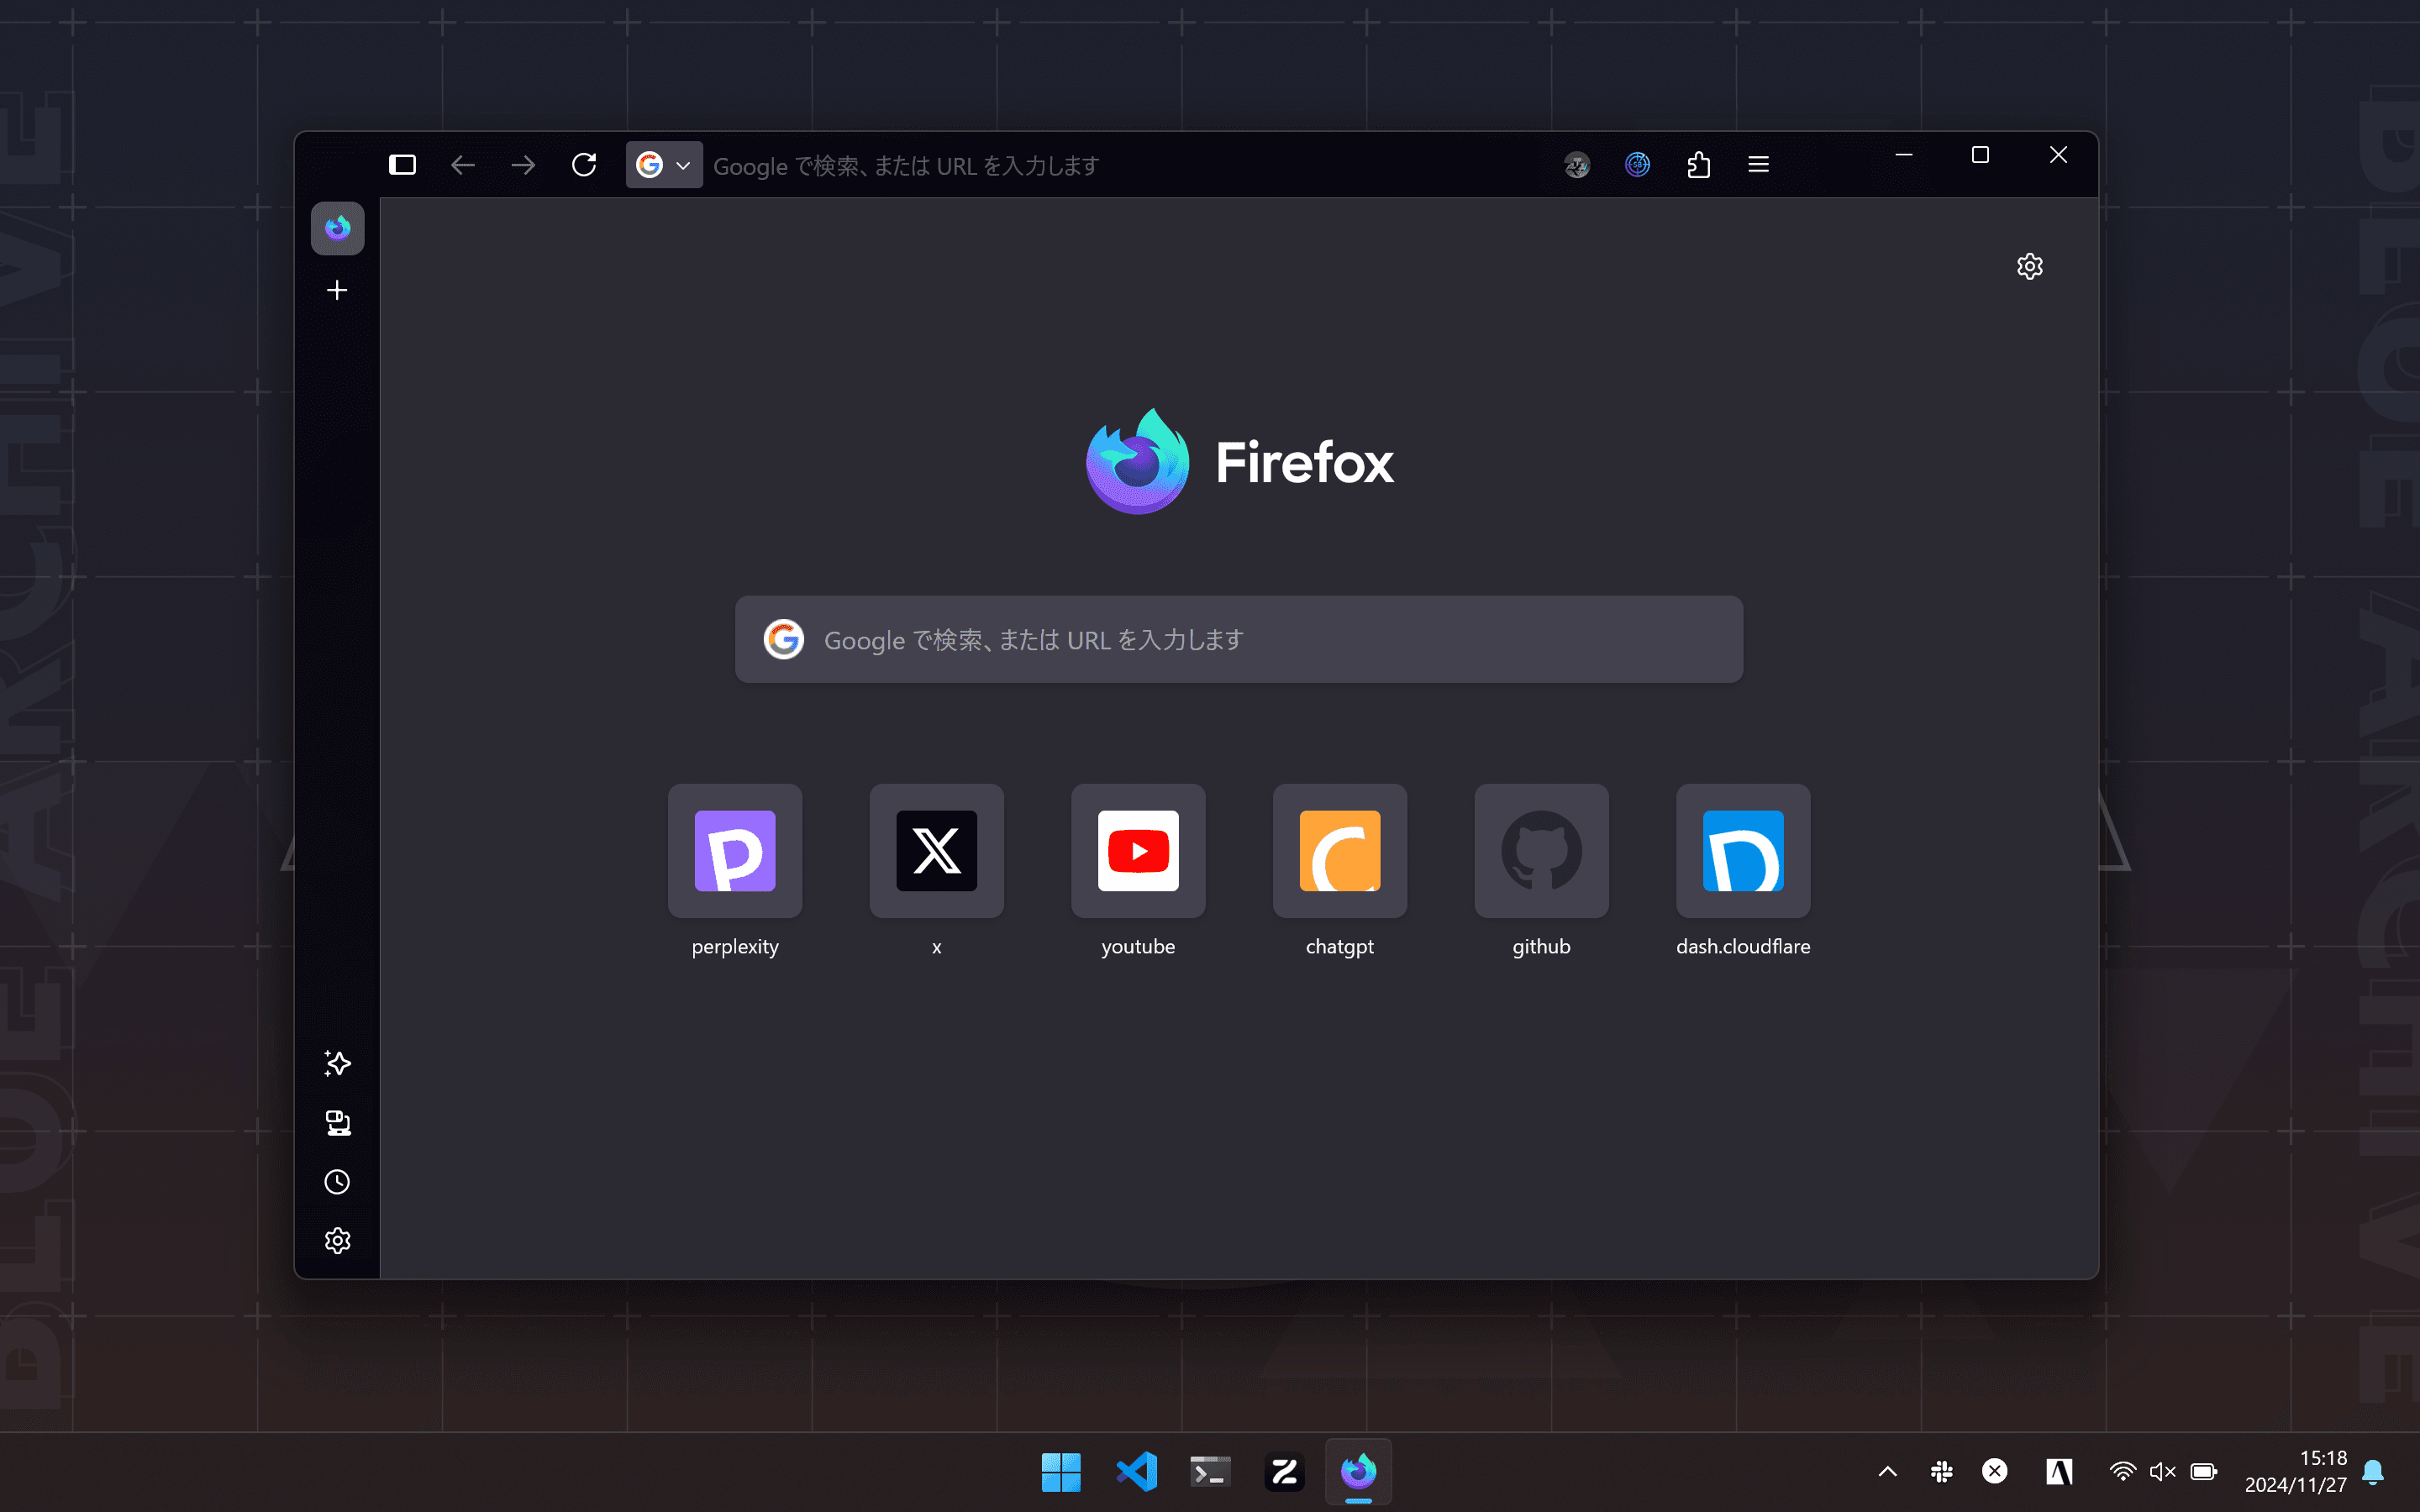Screen dimensions: 2420x1512
Task: Click the input method A tray icon
Action: (x=2059, y=1472)
